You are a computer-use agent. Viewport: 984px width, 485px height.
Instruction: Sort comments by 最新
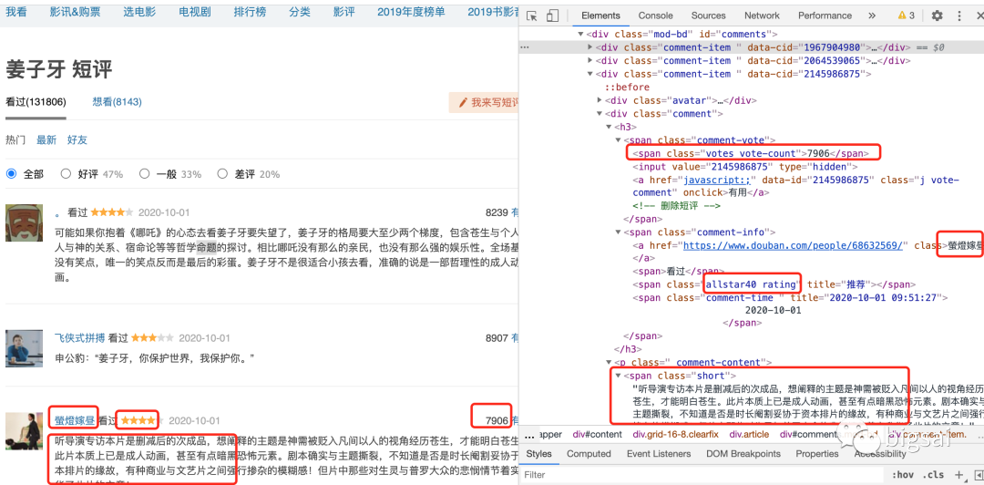coord(46,139)
